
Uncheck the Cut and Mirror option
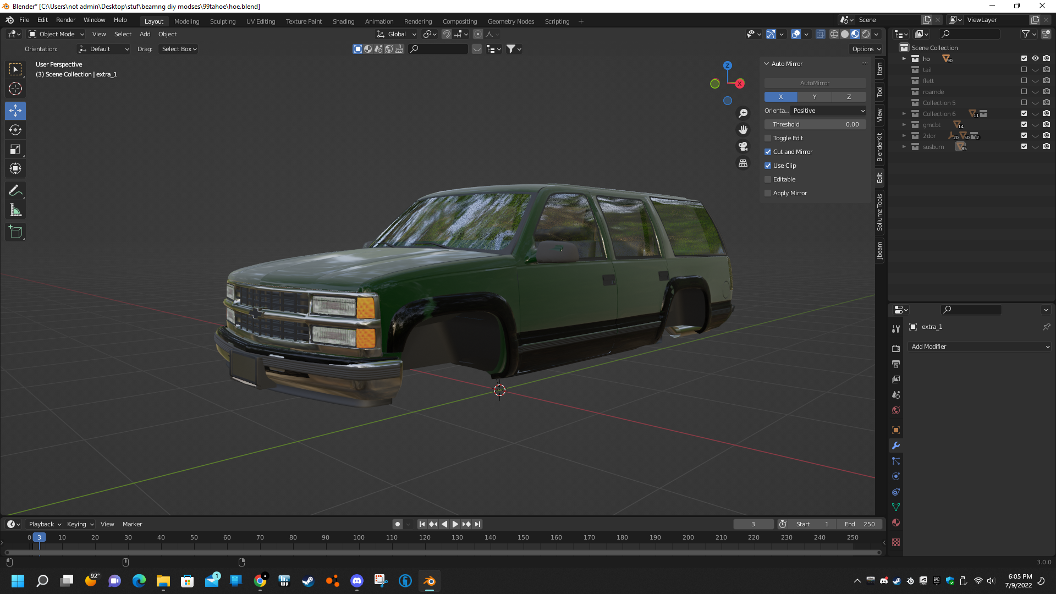pos(768,152)
